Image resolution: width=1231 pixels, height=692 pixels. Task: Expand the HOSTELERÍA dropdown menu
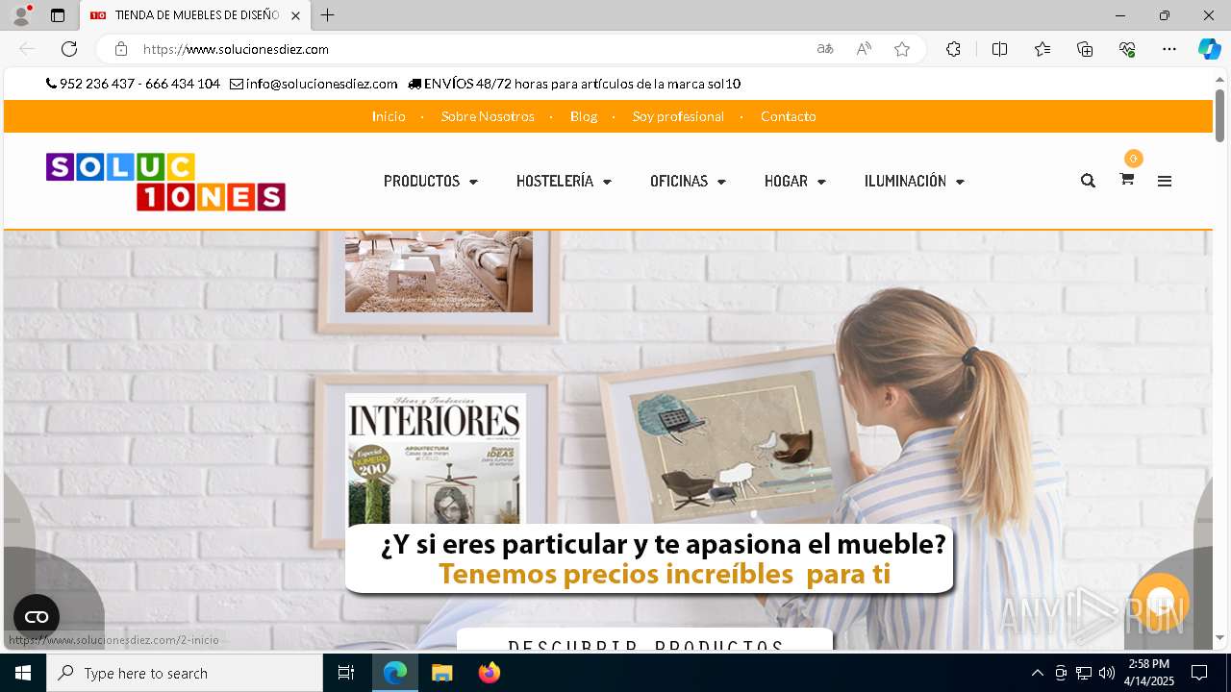click(564, 181)
